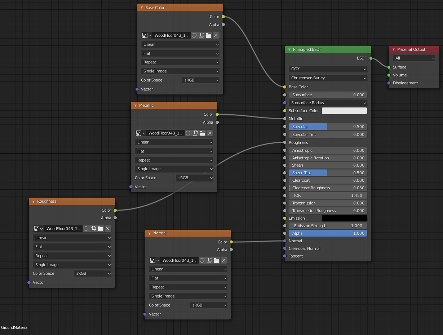Unlink the image from the Normal node
Viewport: 443px width, 335px height.
(x=223, y=260)
